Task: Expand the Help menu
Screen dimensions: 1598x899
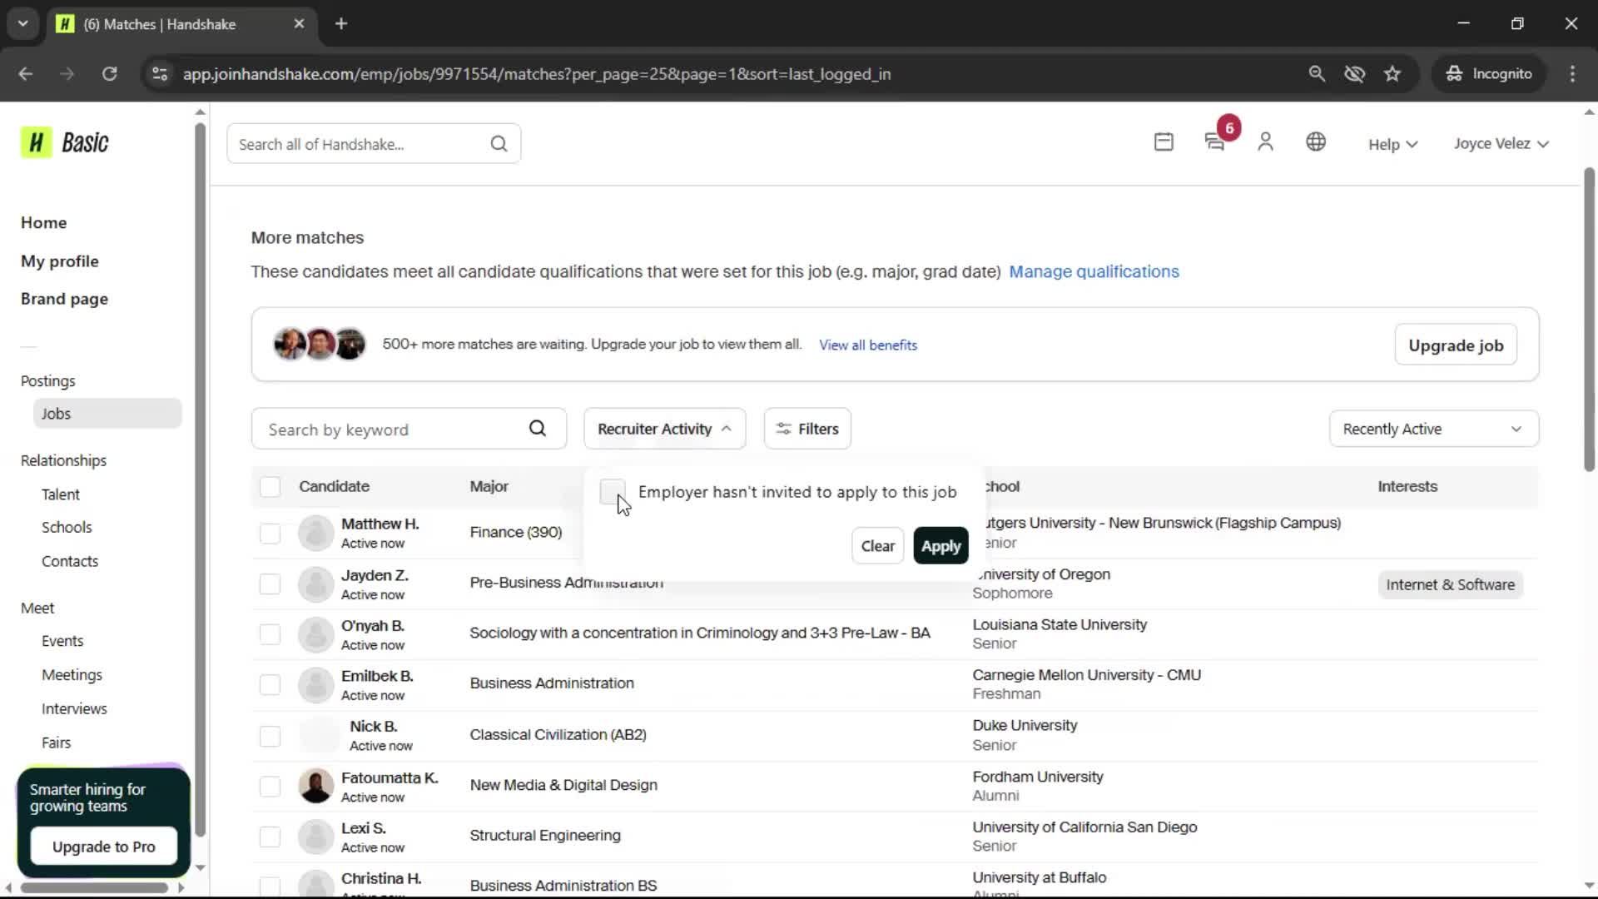Action: coord(1392,144)
